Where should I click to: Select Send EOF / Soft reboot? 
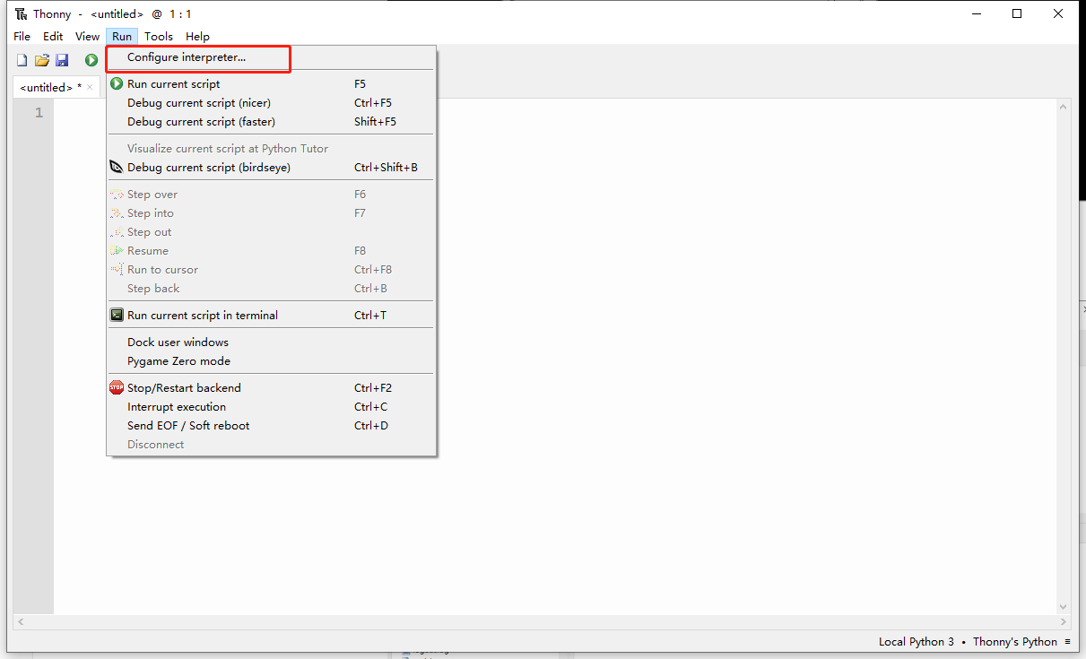tap(271, 426)
